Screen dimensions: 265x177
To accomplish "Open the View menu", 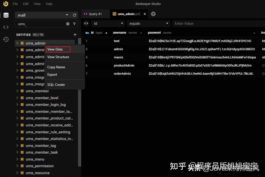I will [x=37, y=4].
